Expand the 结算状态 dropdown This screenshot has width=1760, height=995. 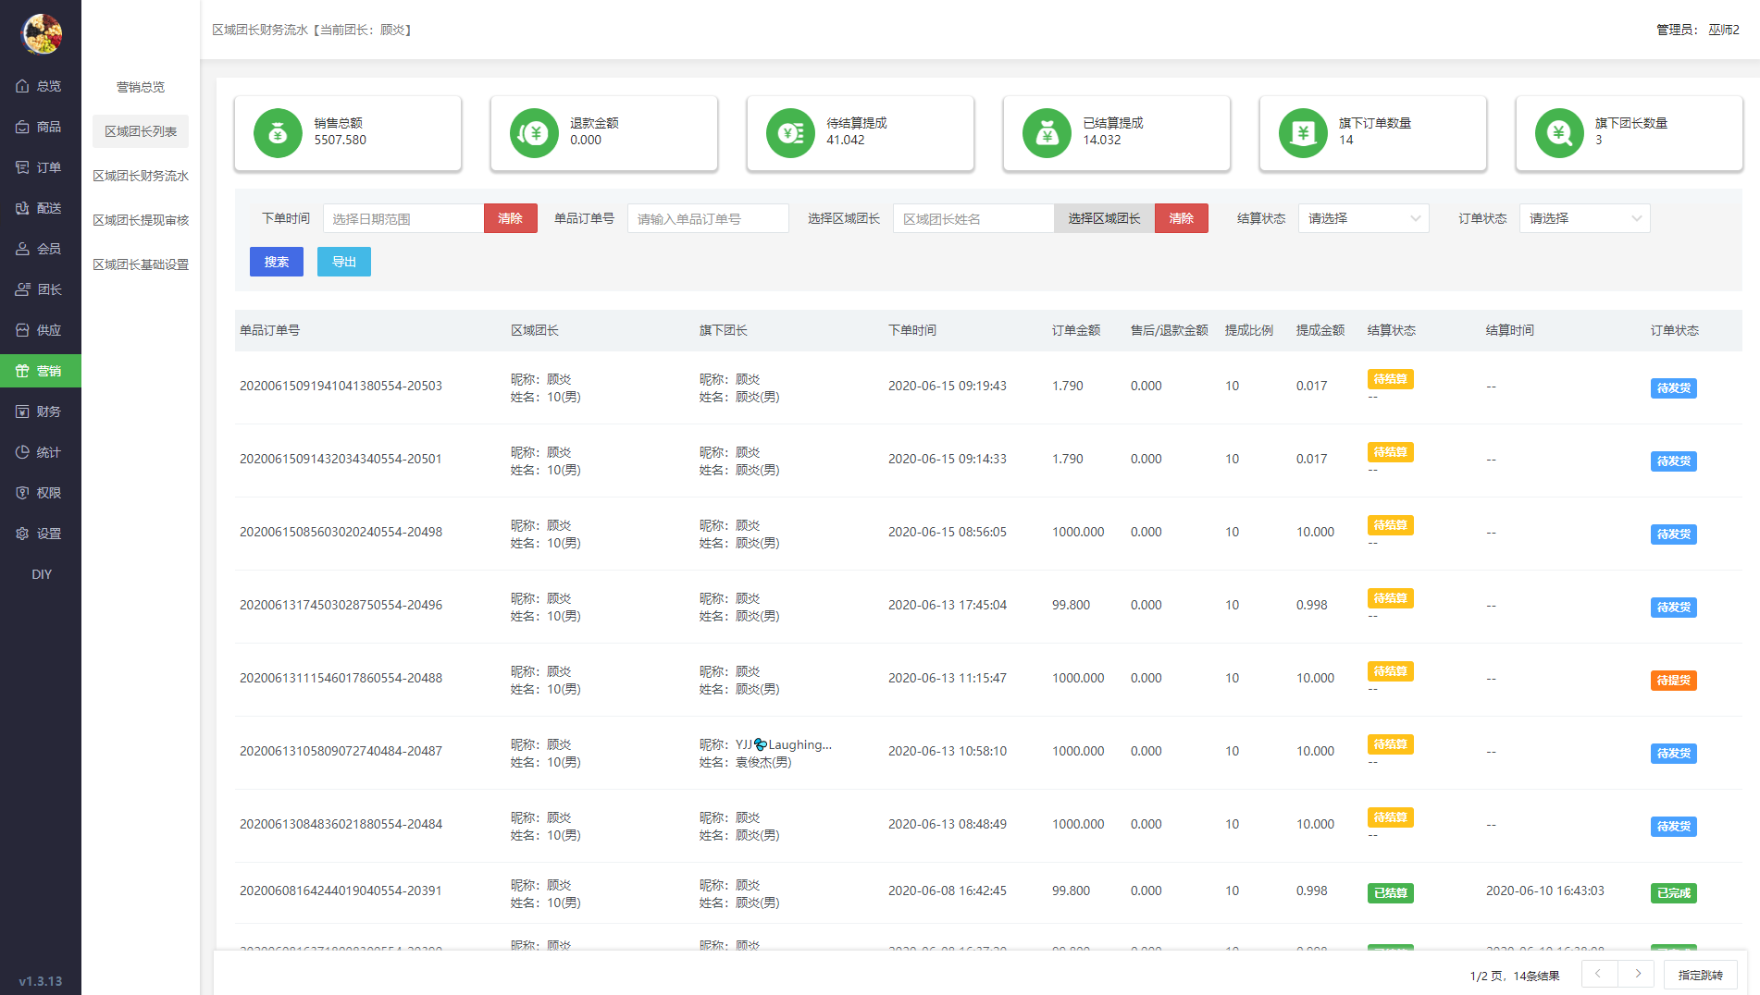coord(1363,218)
